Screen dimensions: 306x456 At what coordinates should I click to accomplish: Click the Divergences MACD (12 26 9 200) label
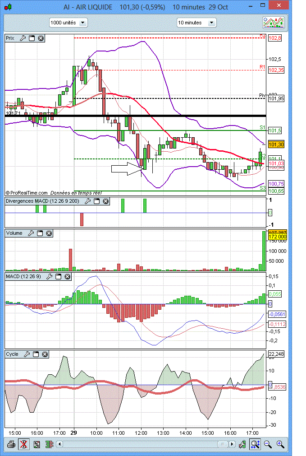tap(42, 201)
